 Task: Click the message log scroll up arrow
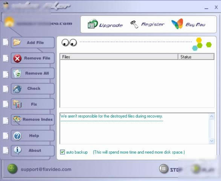click(212, 117)
